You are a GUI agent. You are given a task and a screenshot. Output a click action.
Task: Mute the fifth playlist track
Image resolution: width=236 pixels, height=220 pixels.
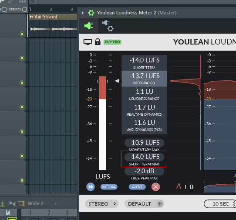[x=22, y=131]
